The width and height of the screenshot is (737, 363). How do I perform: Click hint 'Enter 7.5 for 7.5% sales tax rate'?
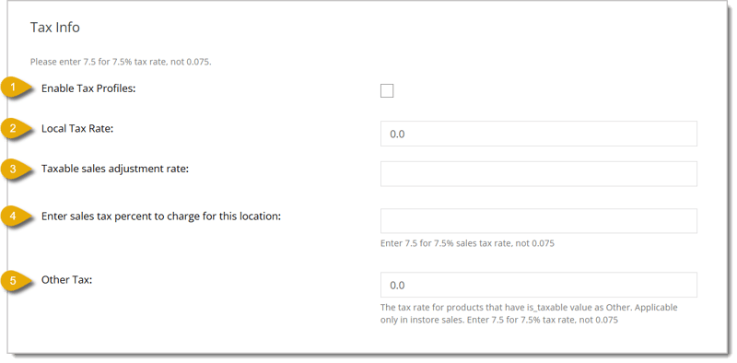467,243
